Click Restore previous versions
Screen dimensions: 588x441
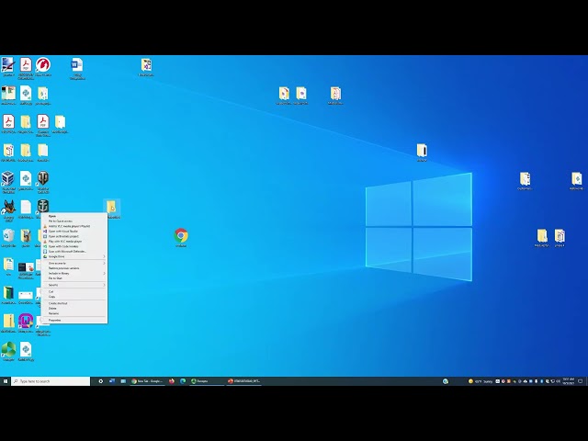pos(74,268)
